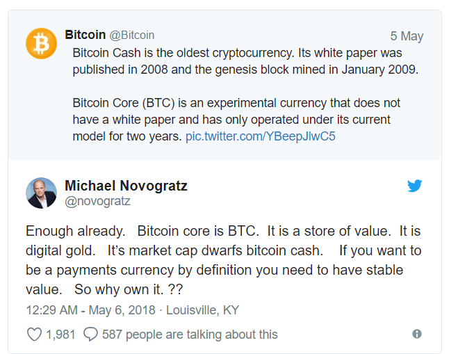This screenshot has height=354, width=458.
Task: Click Novogratz's "Enough already" tweet text
Action: tap(222, 250)
